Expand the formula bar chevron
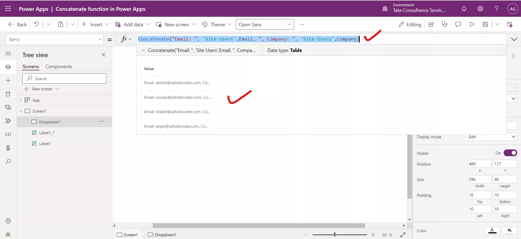This screenshot has height=239, width=521. [514, 39]
